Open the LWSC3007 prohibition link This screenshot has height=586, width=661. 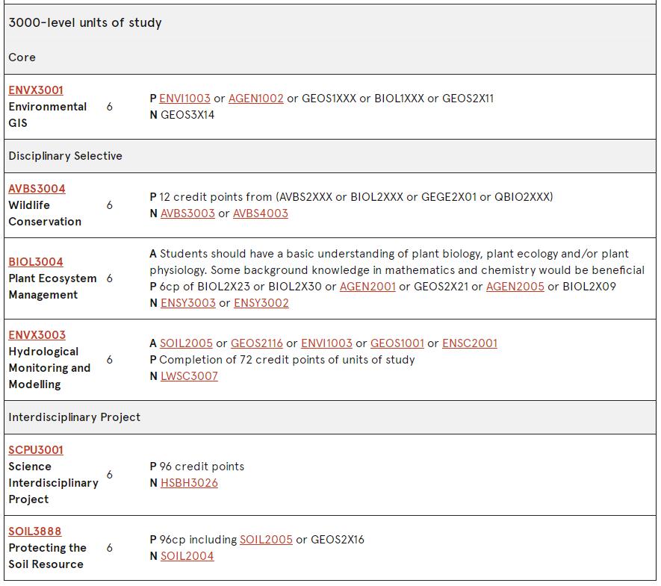[189, 376]
